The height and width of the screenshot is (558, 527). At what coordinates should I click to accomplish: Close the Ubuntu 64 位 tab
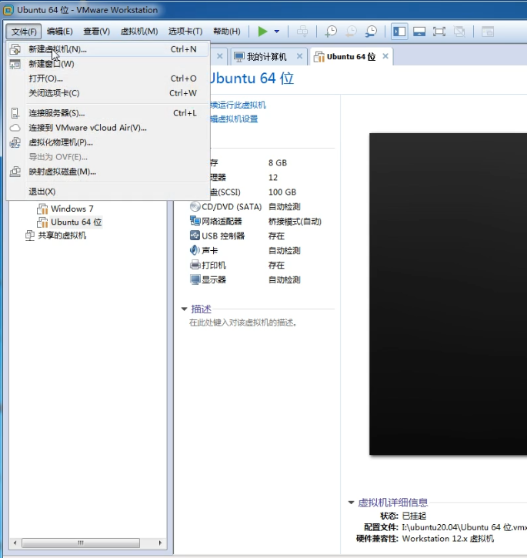pos(385,56)
